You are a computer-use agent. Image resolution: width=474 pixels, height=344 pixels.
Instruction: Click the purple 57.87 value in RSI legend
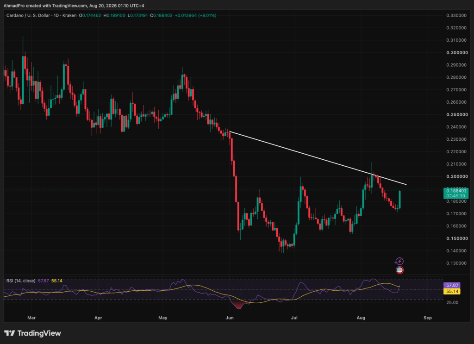tap(43, 281)
